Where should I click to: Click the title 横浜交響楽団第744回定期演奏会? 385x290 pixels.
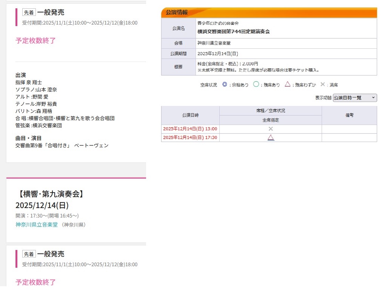click(x=234, y=31)
